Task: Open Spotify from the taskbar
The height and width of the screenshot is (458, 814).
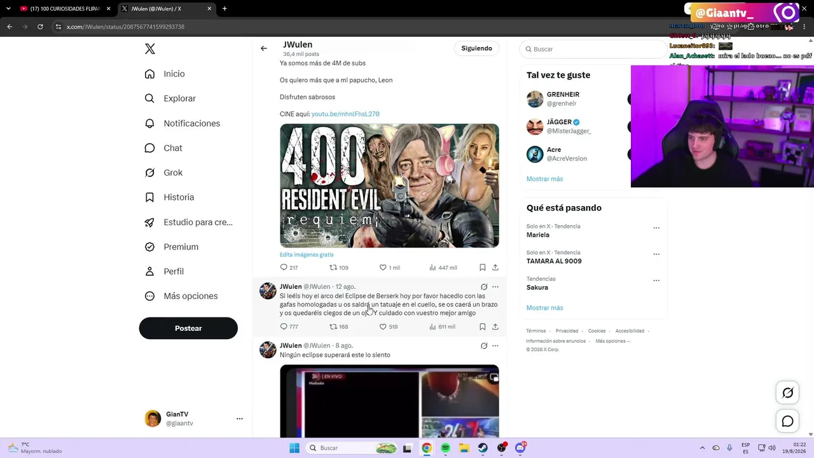Action: coord(445,448)
